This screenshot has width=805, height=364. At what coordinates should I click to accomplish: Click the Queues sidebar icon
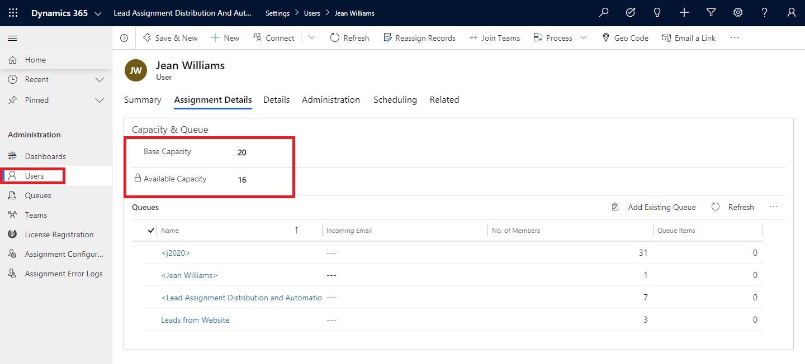(x=13, y=195)
